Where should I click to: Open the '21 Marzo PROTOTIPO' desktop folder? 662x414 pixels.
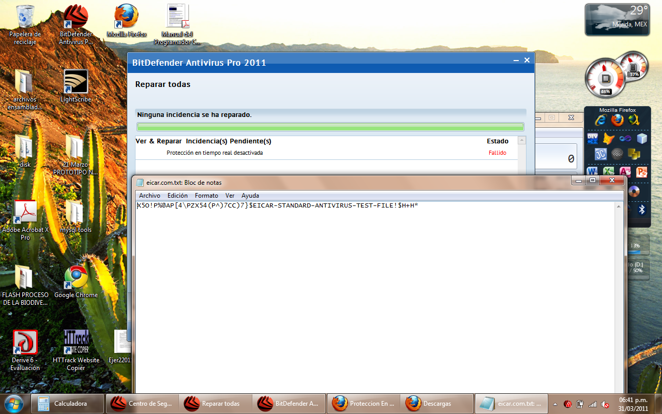click(x=76, y=155)
